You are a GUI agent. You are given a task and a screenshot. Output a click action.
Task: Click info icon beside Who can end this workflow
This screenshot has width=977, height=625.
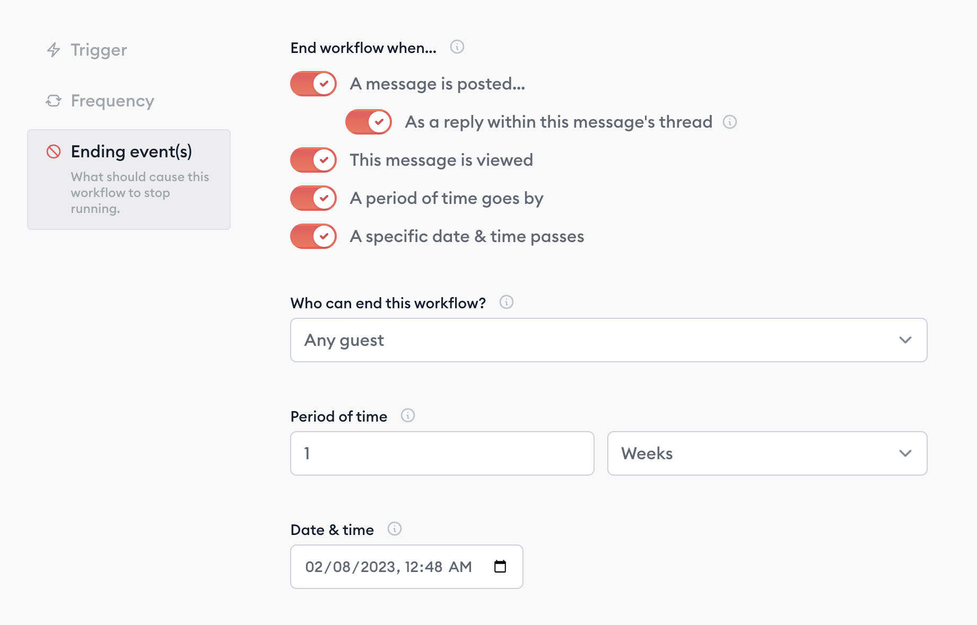507,302
